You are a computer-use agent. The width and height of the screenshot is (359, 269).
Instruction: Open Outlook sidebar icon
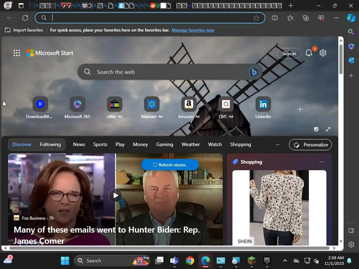coord(351,60)
